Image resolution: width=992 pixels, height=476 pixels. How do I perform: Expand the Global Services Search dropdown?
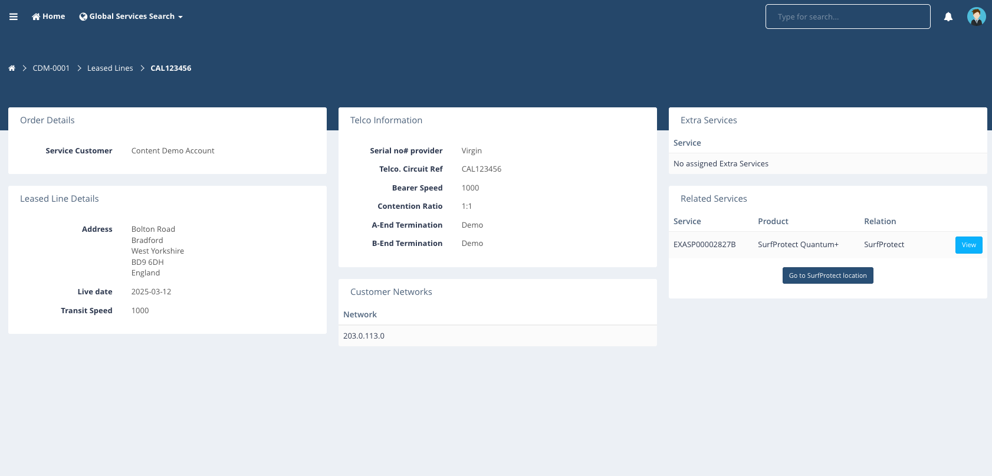coord(131,17)
